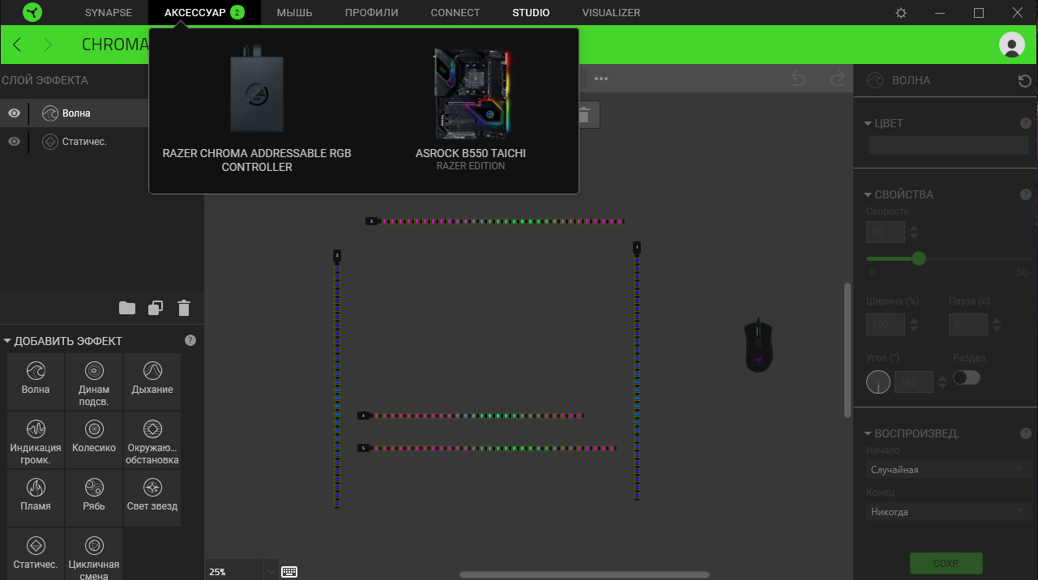Click the vertical canvas scrollbar
Image resolution: width=1038 pixels, height=580 pixels.
(x=848, y=349)
